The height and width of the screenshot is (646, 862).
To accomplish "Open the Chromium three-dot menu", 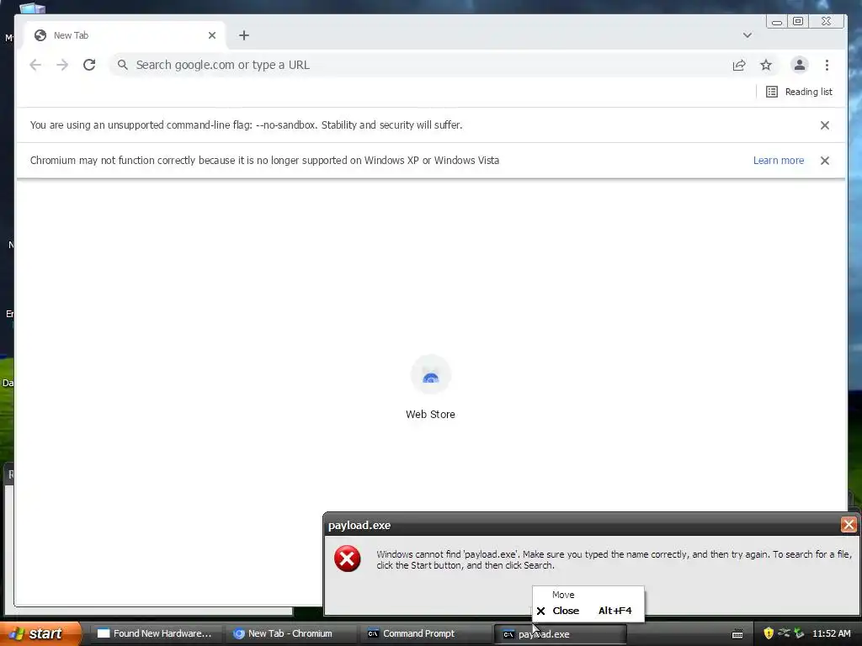I will pos(827,65).
